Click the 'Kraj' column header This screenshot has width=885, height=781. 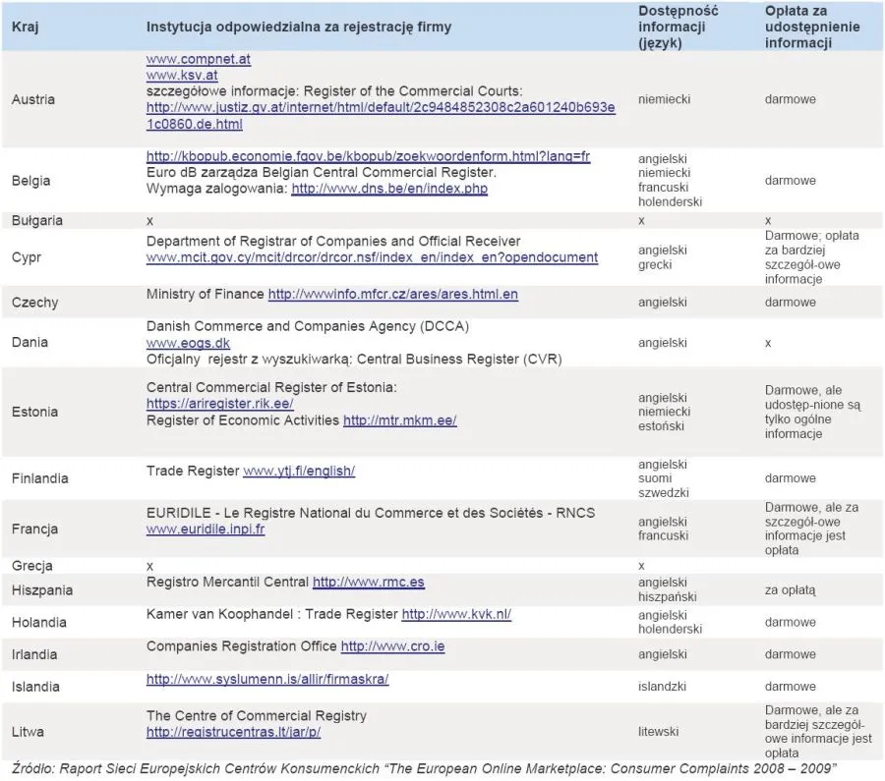tap(25, 28)
